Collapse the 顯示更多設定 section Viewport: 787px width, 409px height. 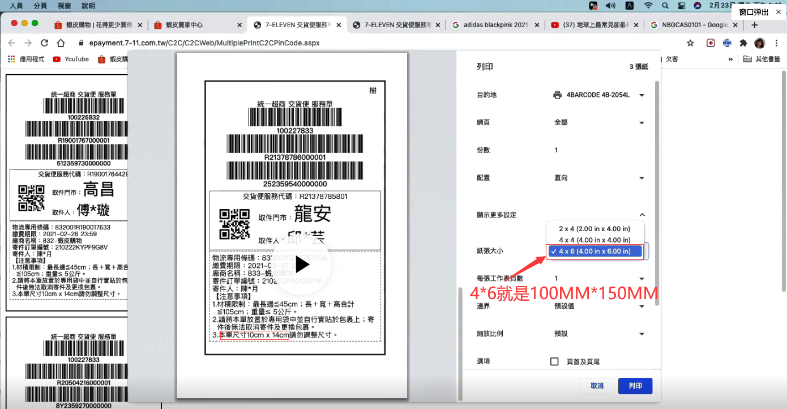pyautogui.click(x=642, y=215)
